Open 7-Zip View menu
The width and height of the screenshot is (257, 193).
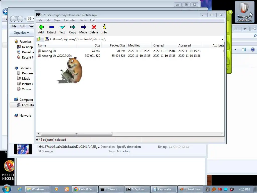click(x=57, y=20)
